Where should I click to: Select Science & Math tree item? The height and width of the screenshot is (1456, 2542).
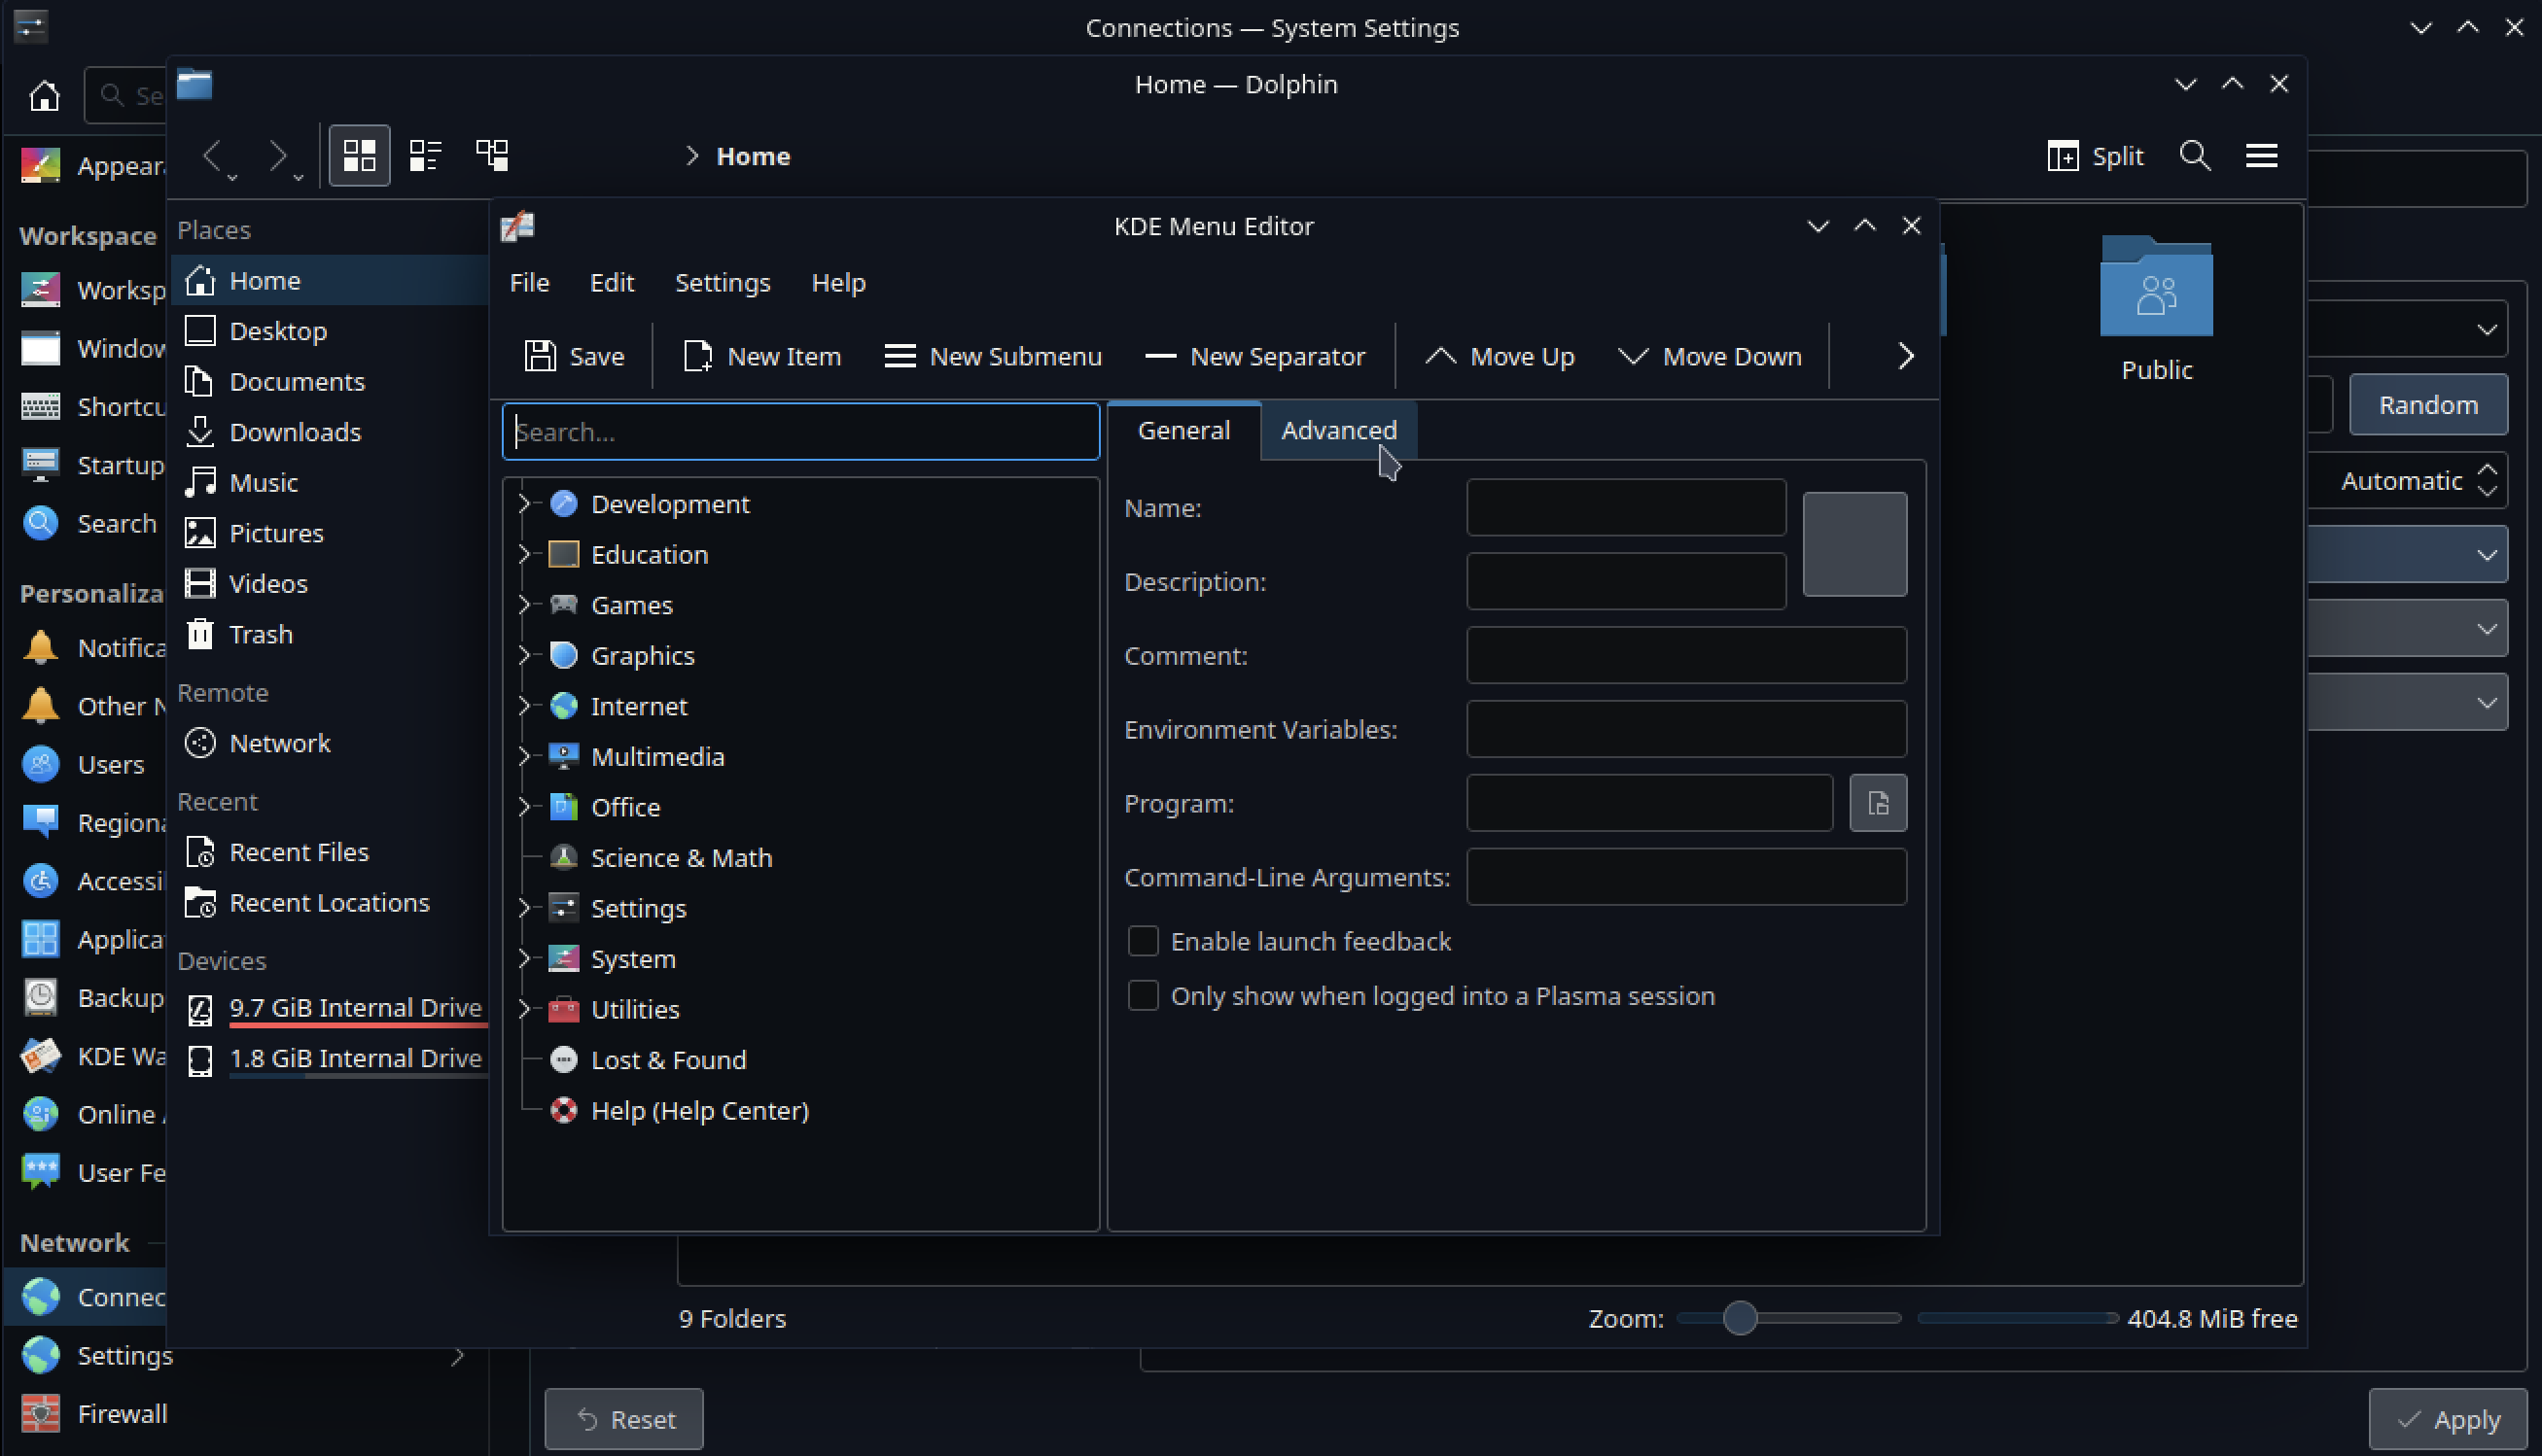(x=681, y=858)
